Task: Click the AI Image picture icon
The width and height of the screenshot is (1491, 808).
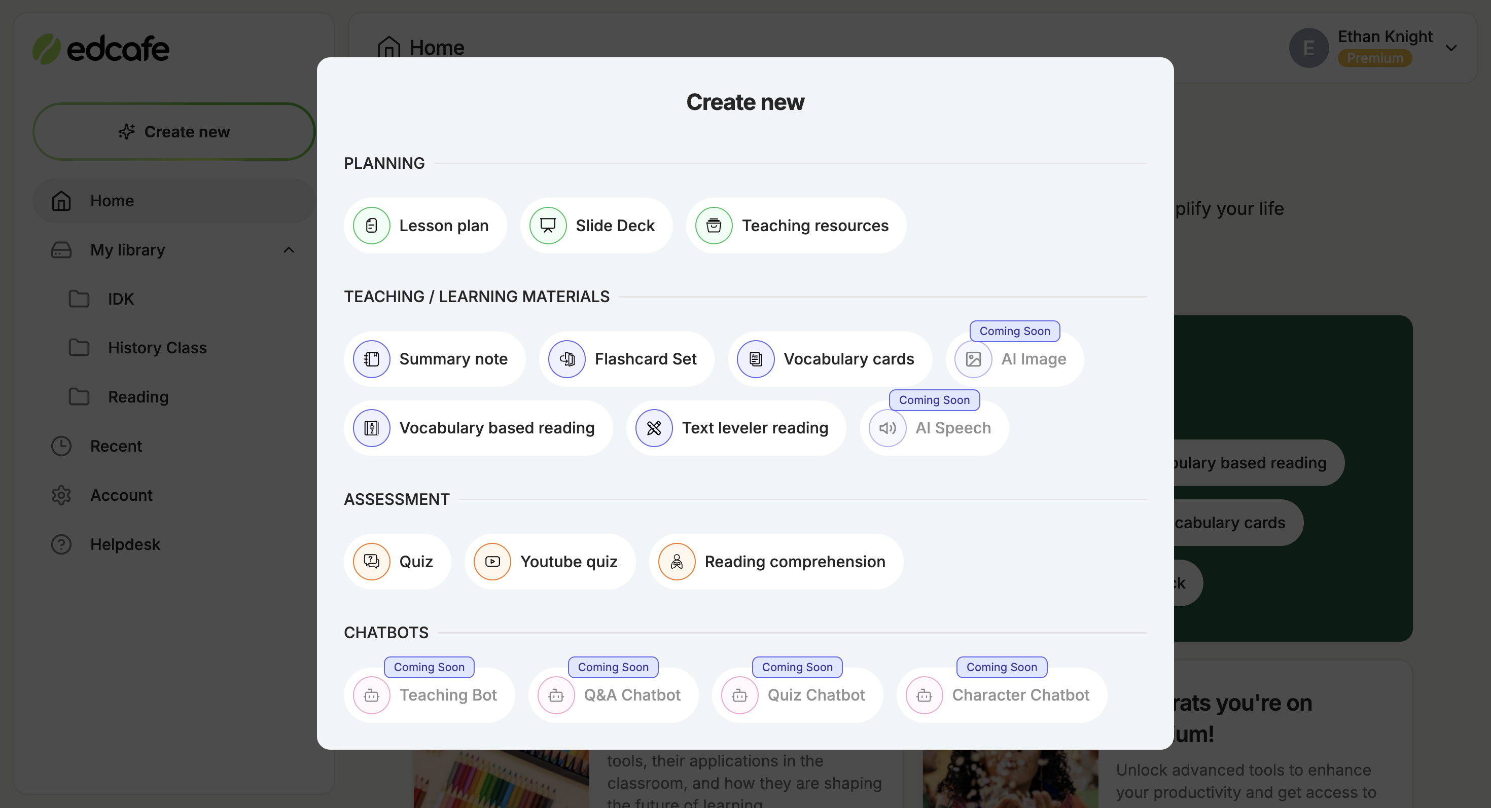Action: (x=974, y=359)
